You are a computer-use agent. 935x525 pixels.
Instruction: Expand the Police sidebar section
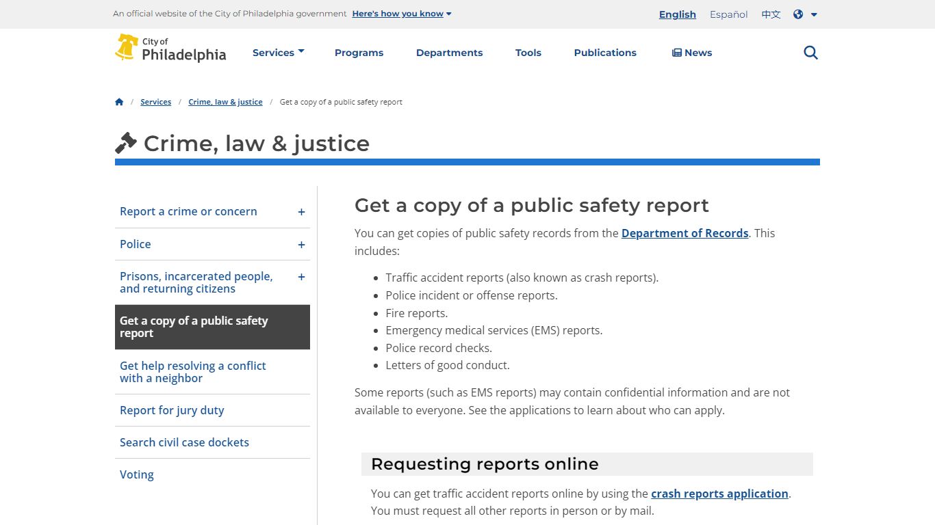[x=301, y=245]
